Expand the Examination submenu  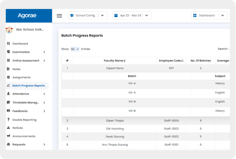tap(44, 52)
